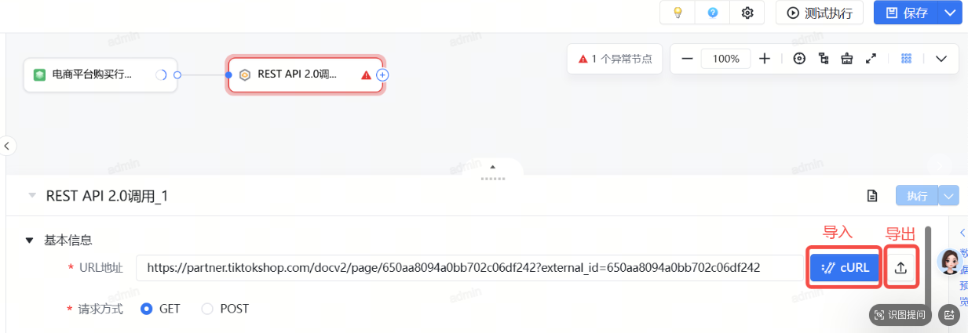Open the gear settings icon
Viewport: 968px width, 333px height.
(747, 13)
